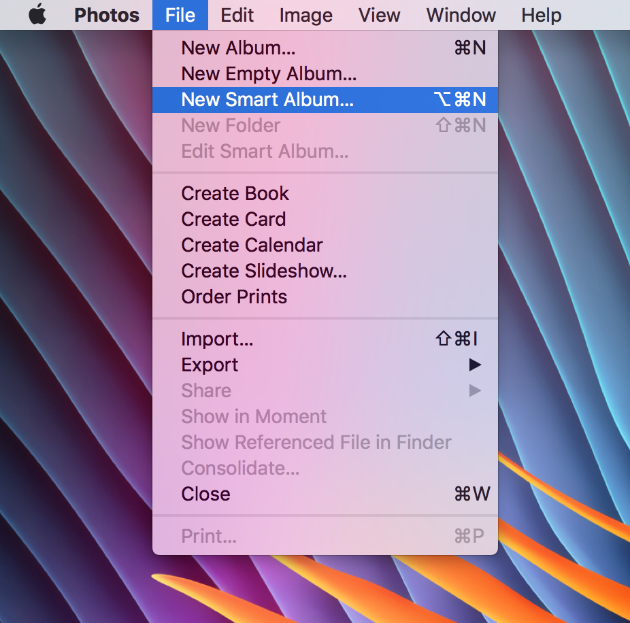Click Export menu item label
The height and width of the screenshot is (623, 630).
coord(210,365)
